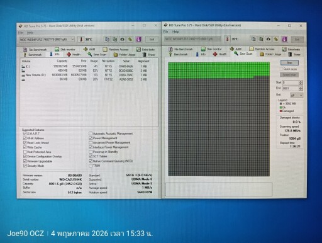
Task: Open Benchmark tab in right window
Action: tap(179, 54)
